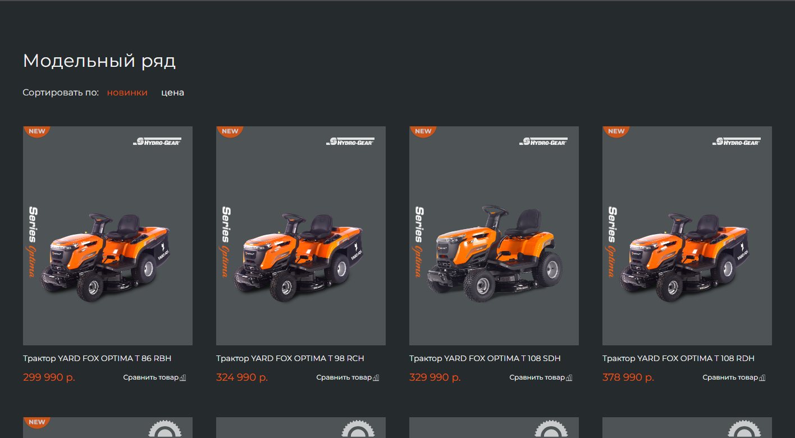Image resolution: width=795 pixels, height=438 pixels.
Task: Open the T 98 RCH tractor image
Action: 301,236
